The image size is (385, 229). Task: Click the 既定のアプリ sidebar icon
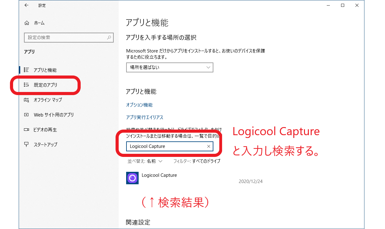(26, 85)
